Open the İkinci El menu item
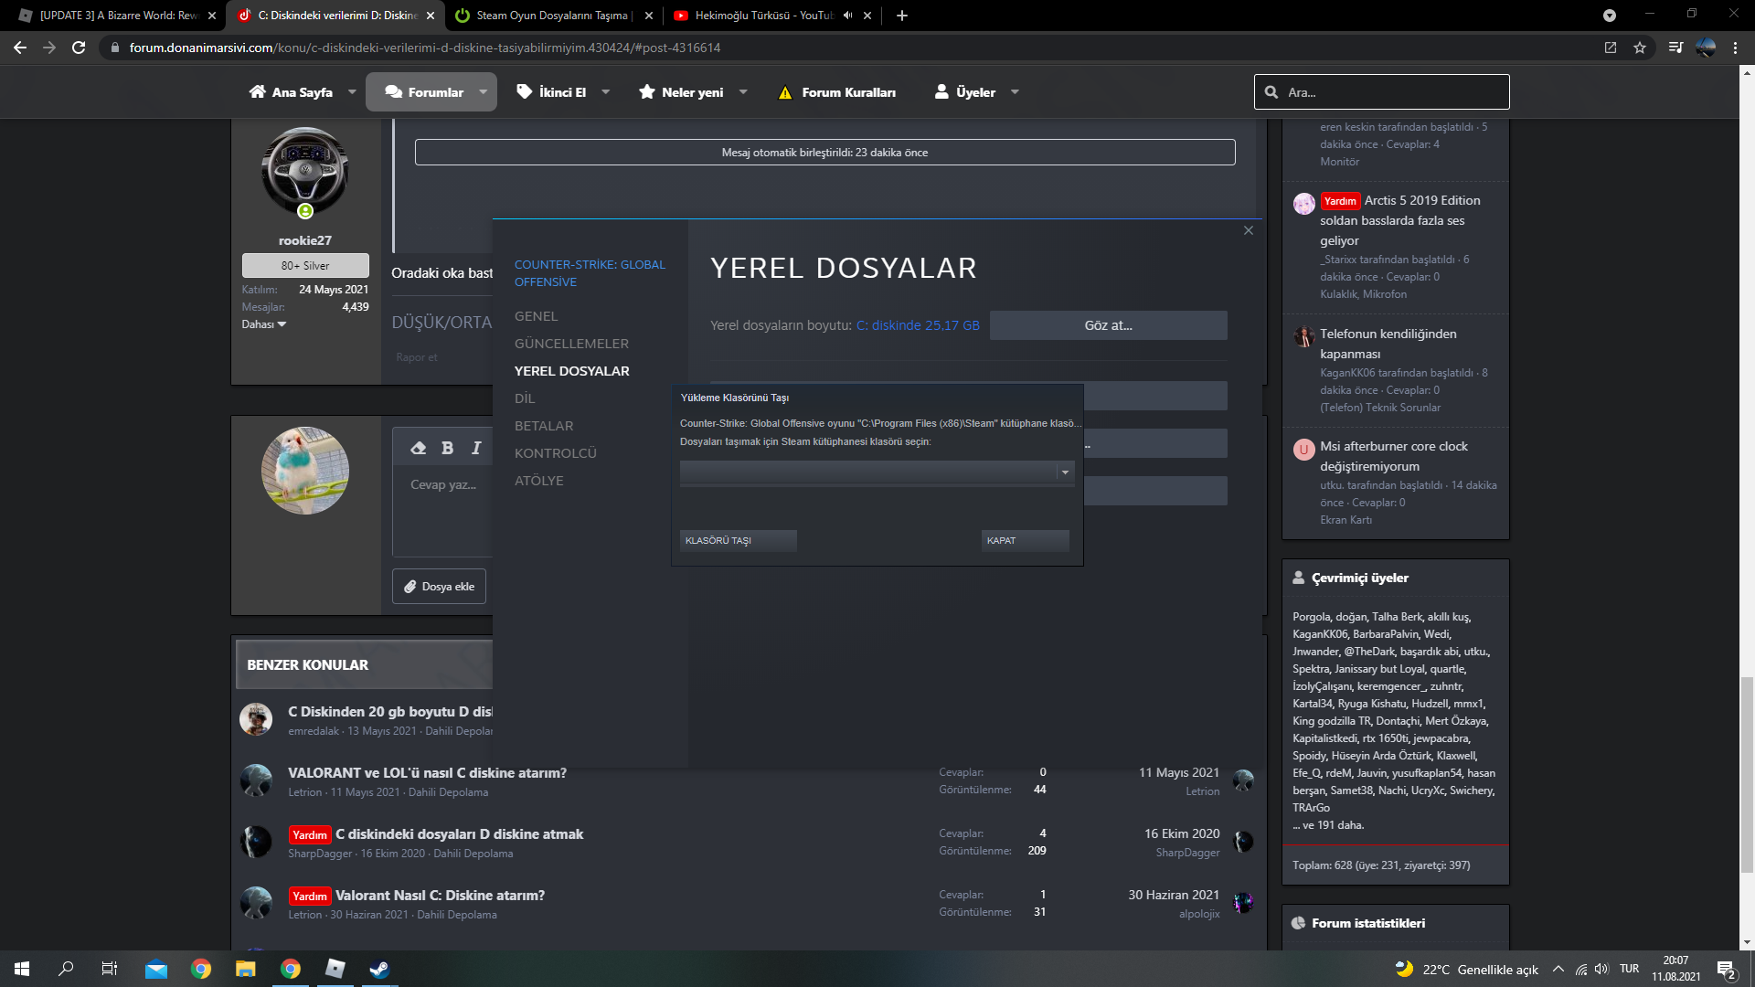1755x987 pixels. point(551,92)
